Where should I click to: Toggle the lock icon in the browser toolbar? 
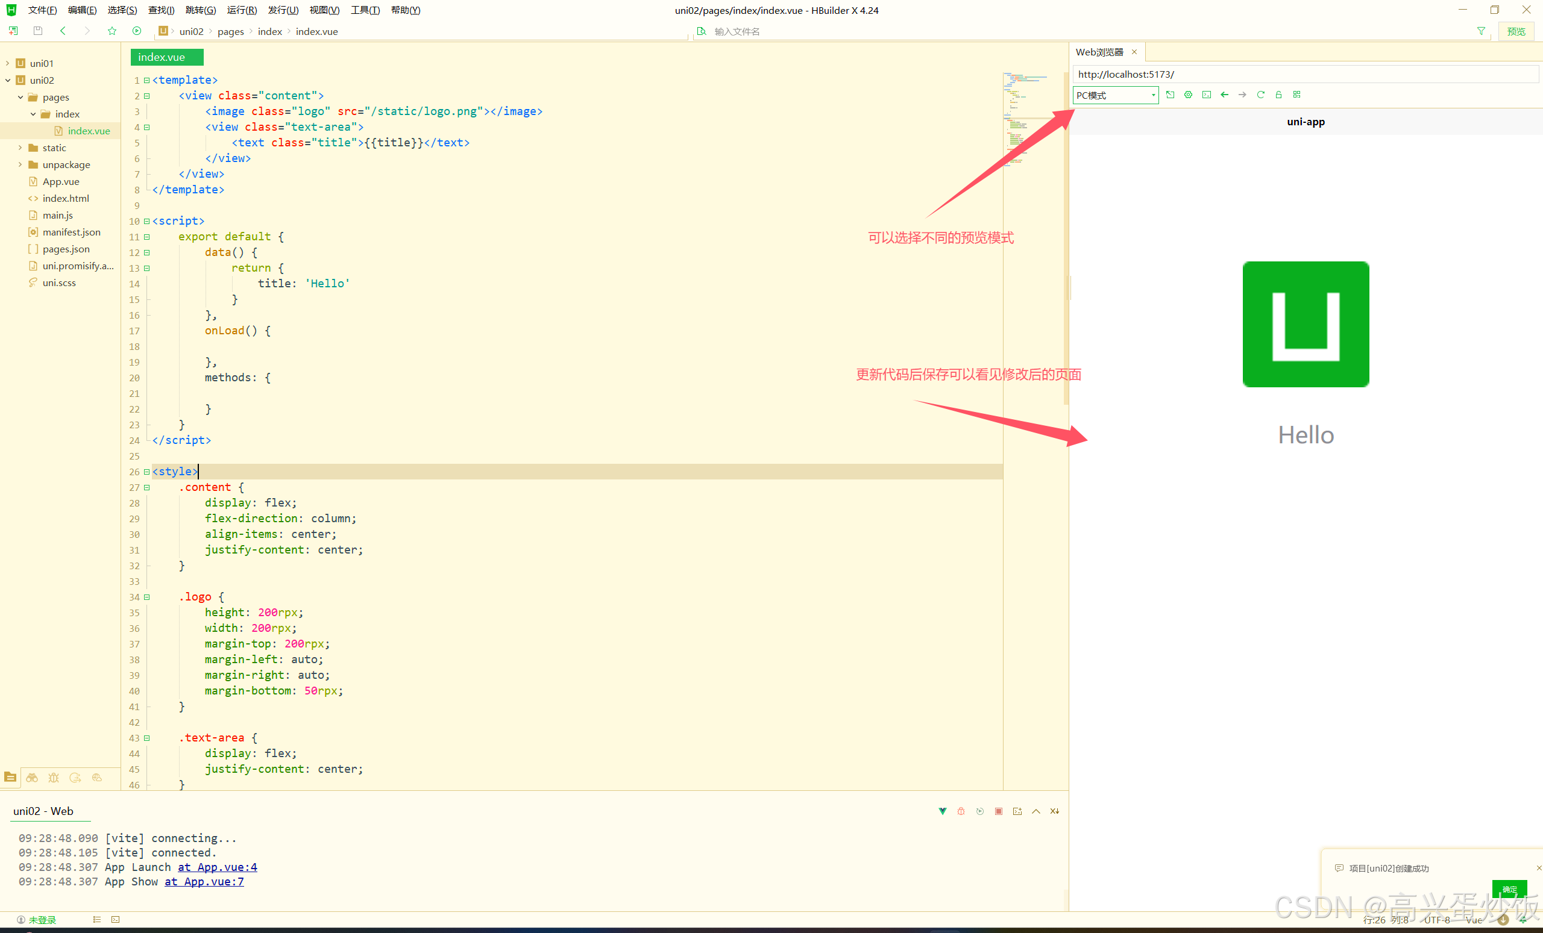click(1279, 95)
